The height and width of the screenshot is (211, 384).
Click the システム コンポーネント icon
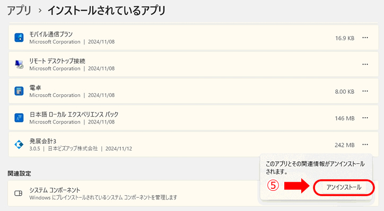coord(19,194)
